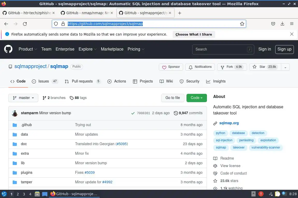Click the GitHub octocat logo
Image resolution: width=298 pixels, height=198 pixels.
pyautogui.click(x=8, y=49)
